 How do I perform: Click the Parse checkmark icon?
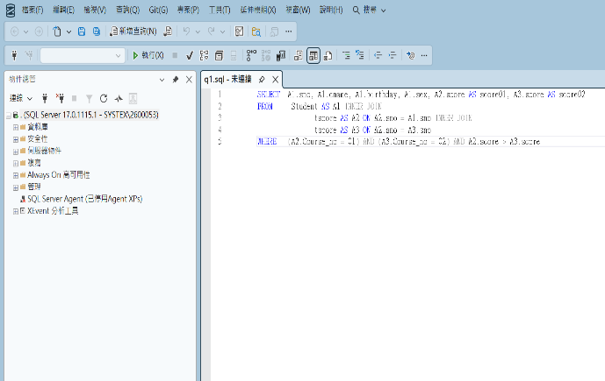point(190,56)
